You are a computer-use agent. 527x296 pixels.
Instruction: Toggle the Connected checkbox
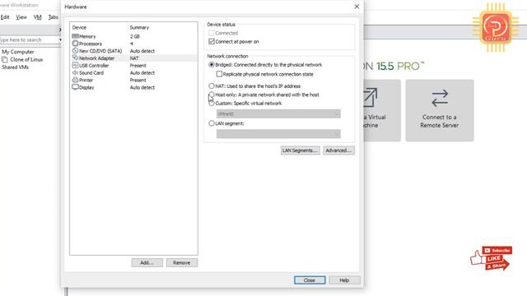coord(212,33)
